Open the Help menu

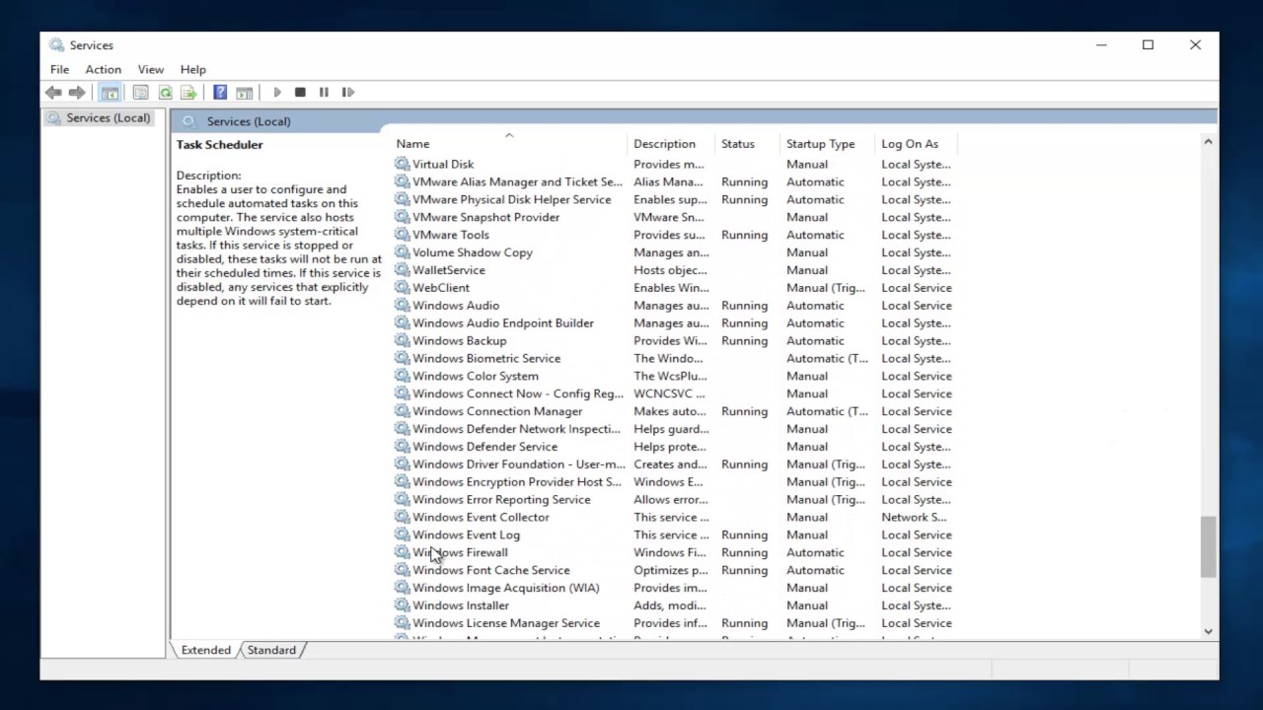click(193, 70)
